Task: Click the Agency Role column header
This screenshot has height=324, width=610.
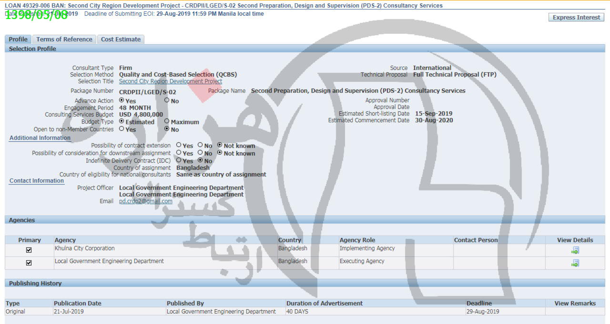Action: (357, 240)
